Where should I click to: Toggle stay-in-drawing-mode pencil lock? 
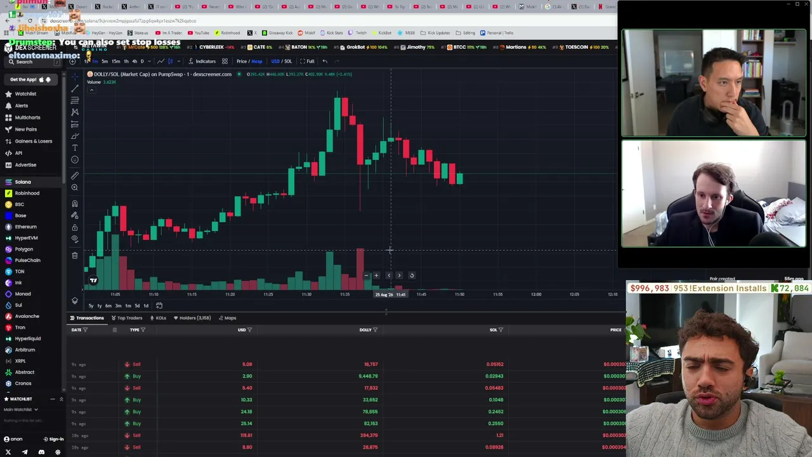(x=75, y=216)
